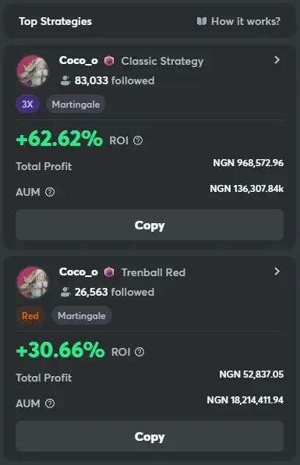Click the followers icon beside 26,563 followed
The height and width of the screenshot is (465, 300).
click(x=65, y=292)
